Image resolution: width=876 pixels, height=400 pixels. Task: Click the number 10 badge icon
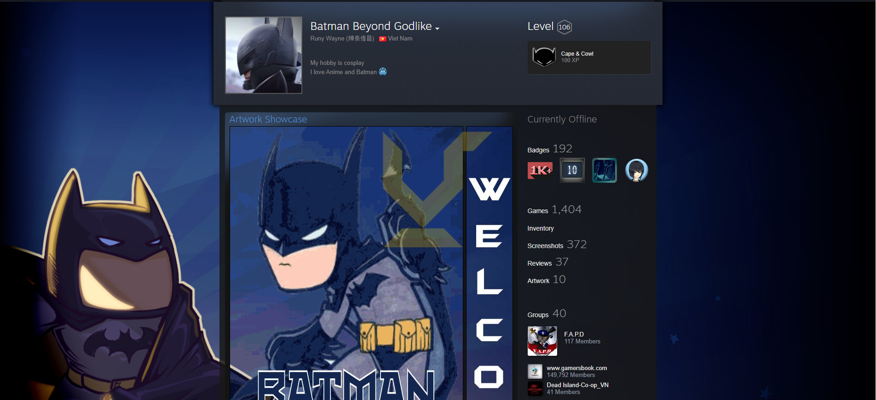click(572, 170)
